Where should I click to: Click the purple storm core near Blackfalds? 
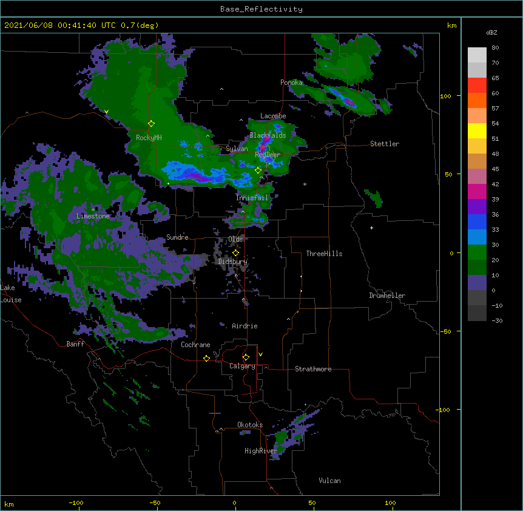pos(265,144)
